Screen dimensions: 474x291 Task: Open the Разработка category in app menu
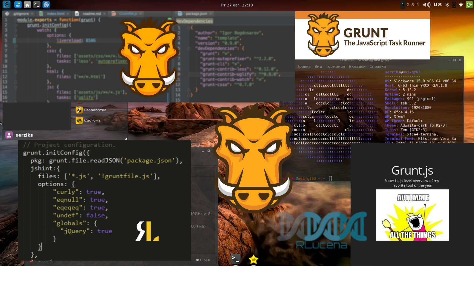pos(95,110)
